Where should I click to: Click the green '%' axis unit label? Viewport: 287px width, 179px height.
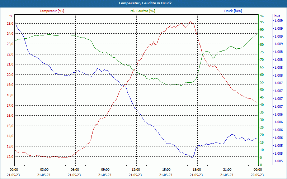pos(262,16)
